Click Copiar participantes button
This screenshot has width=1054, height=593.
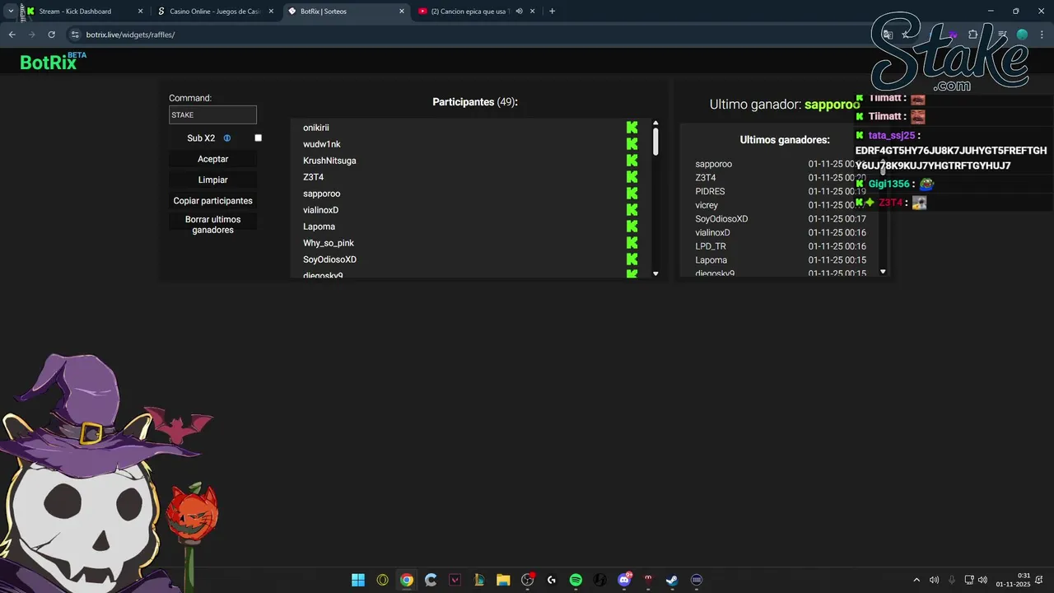click(x=213, y=201)
